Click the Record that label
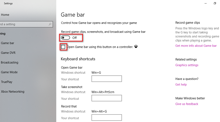220x122 pixels. point(69,106)
